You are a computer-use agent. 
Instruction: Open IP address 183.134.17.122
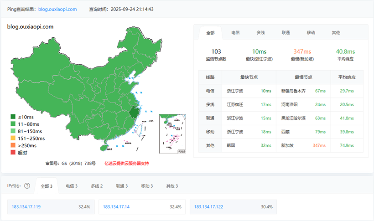[x=208, y=207]
